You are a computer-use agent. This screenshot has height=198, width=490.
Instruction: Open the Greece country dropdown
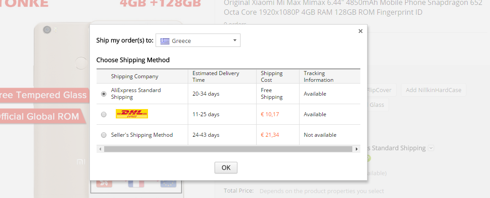point(198,41)
